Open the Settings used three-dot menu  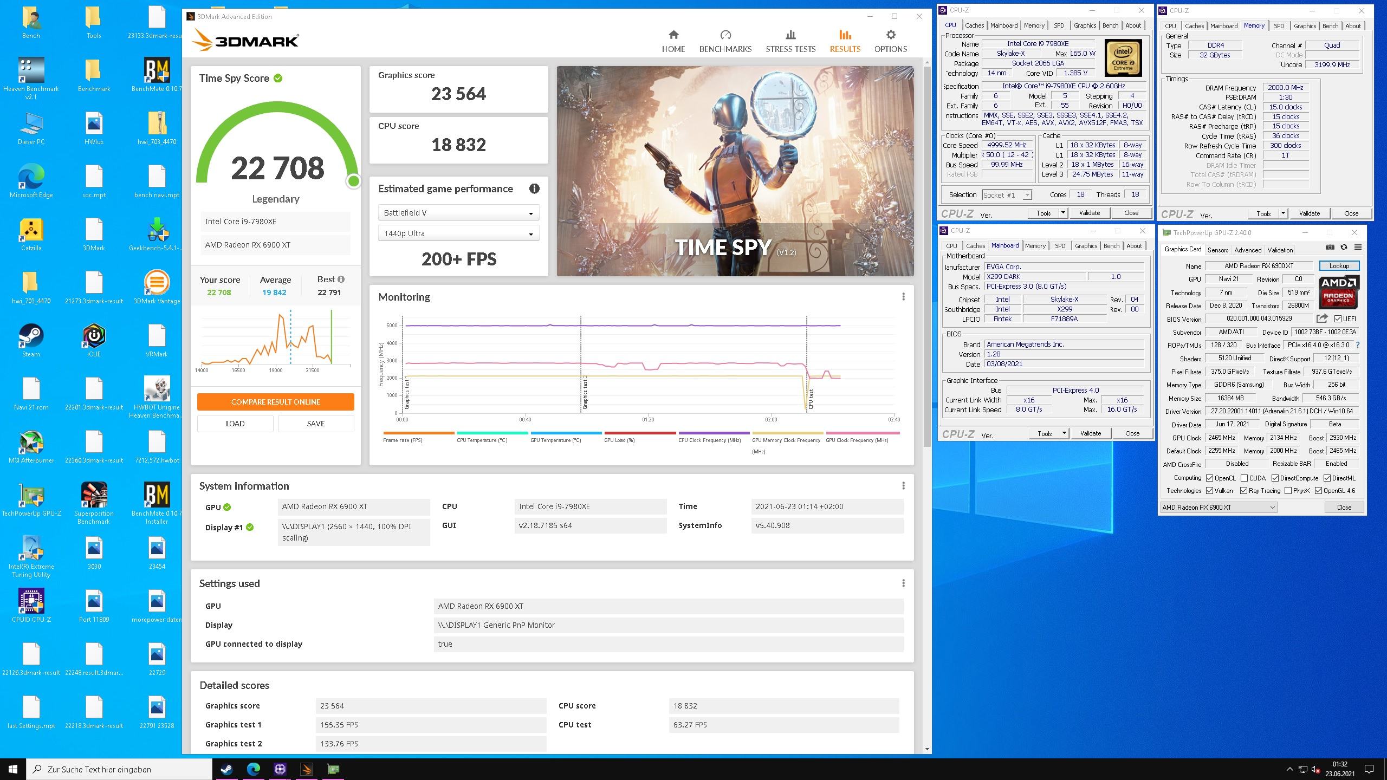click(903, 583)
